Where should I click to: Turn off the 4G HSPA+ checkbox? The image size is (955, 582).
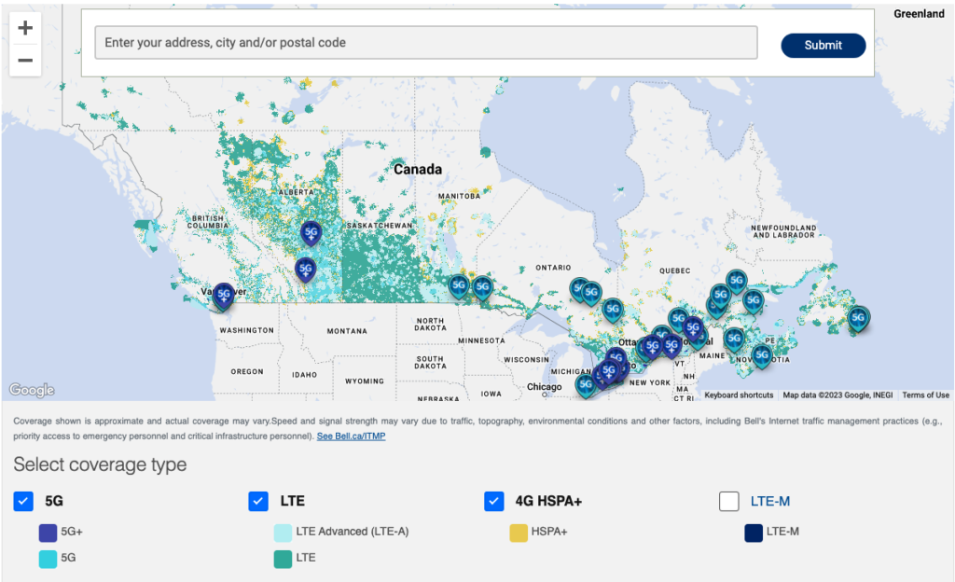coord(494,502)
